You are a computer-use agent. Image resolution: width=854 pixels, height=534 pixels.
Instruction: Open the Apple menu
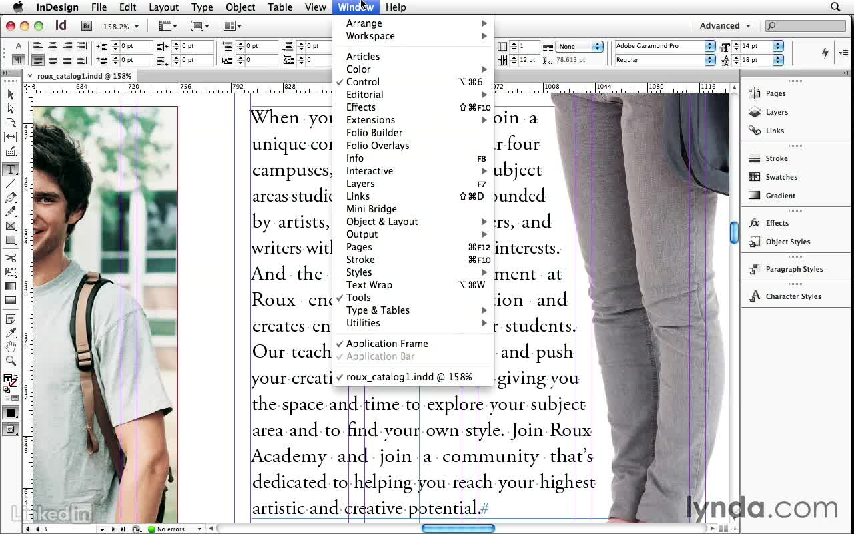[19, 7]
